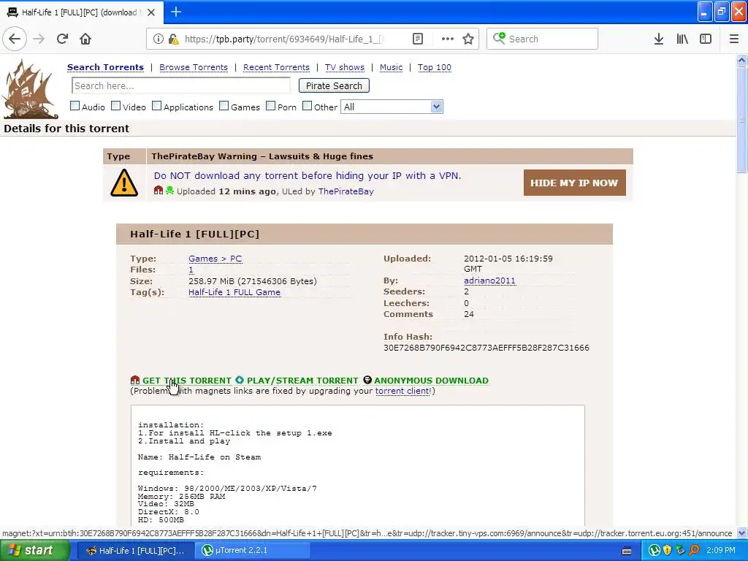Click the red magnet icon beside GET THIS TORRENT
This screenshot has width=748, height=561.
pyautogui.click(x=135, y=380)
